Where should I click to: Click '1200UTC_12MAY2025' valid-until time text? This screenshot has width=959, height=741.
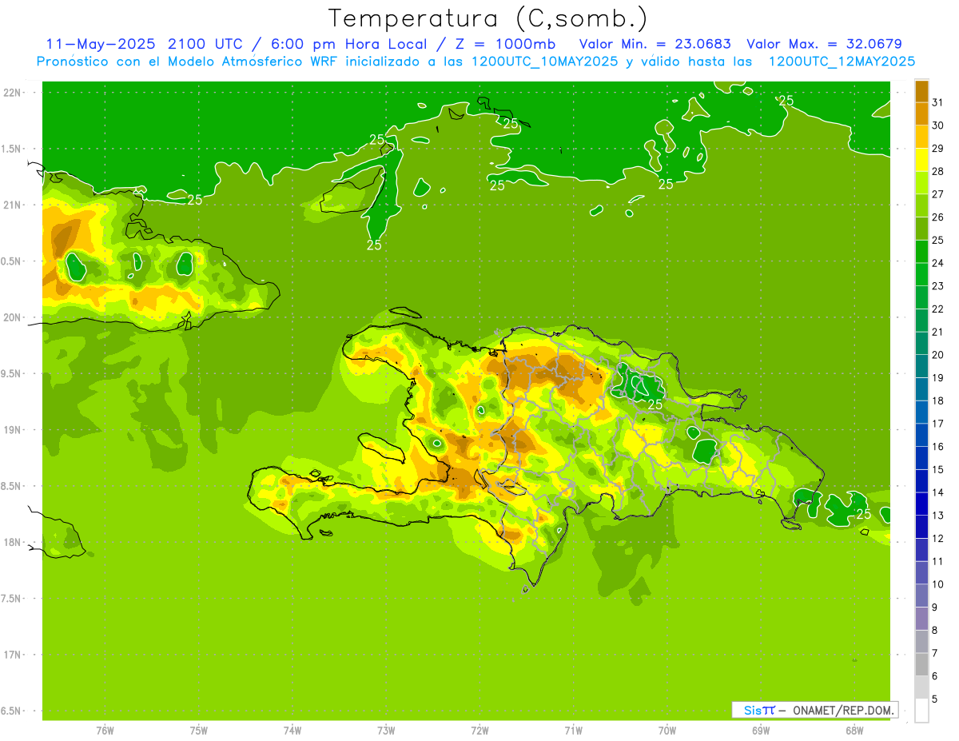(x=842, y=61)
